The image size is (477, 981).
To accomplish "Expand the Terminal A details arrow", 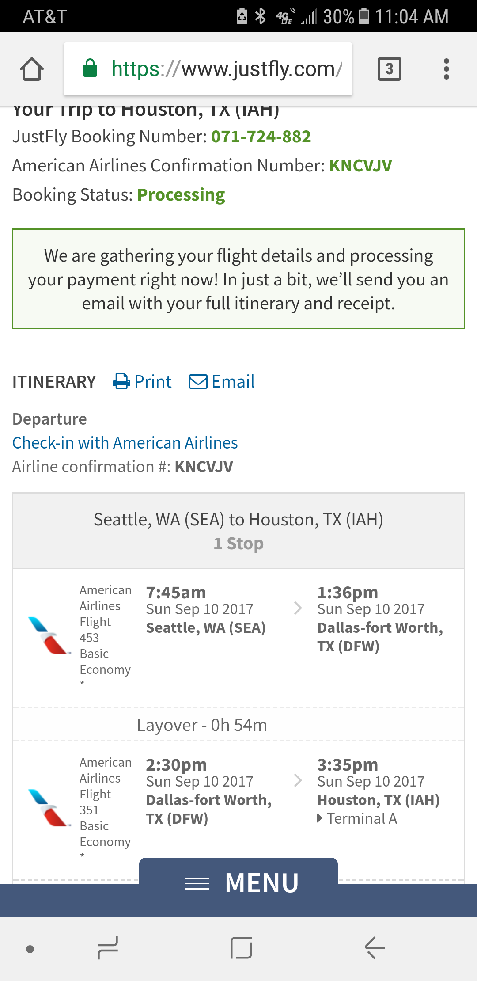I will point(320,818).
